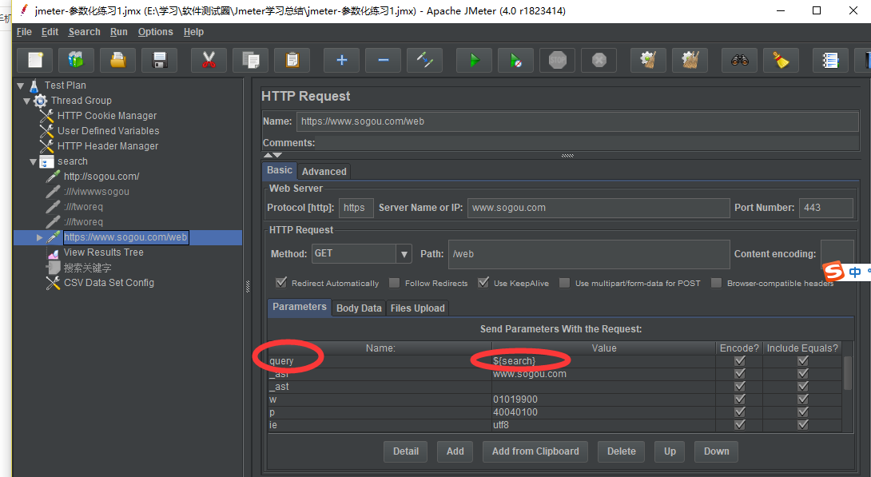Select the Parameters tab

click(x=300, y=307)
